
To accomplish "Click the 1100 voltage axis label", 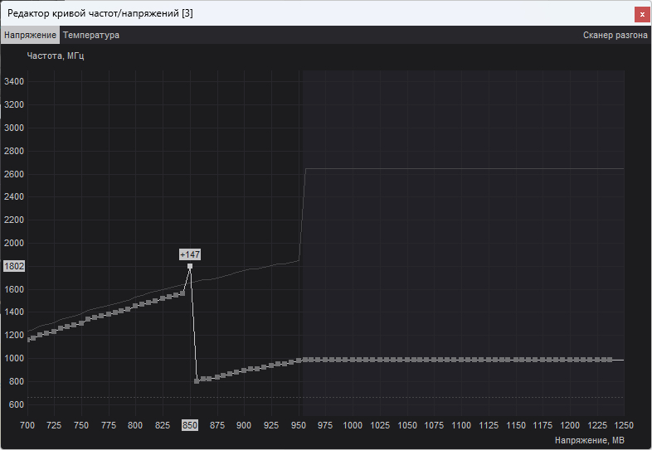I will coord(461,425).
